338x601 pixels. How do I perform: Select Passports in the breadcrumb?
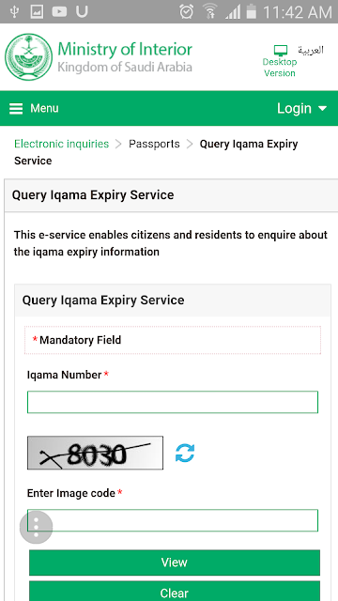154,144
